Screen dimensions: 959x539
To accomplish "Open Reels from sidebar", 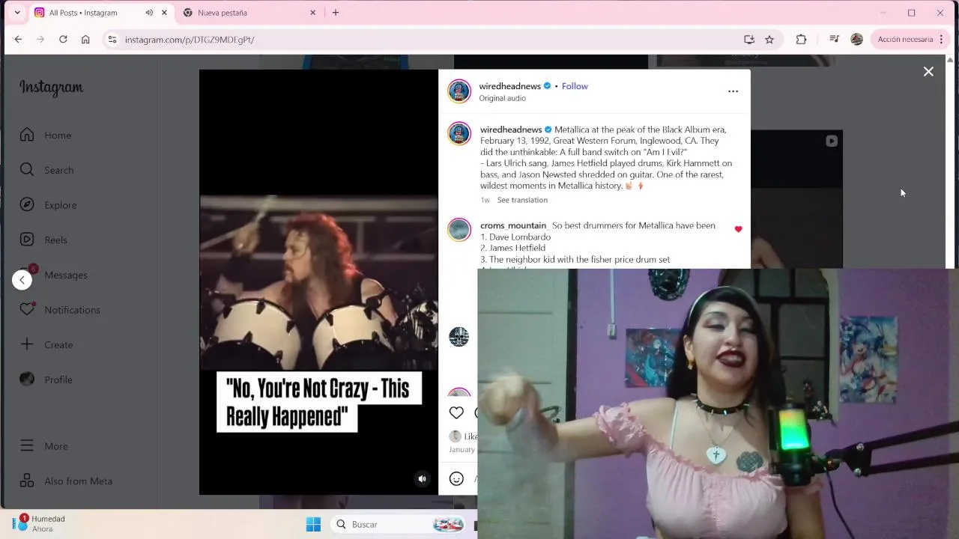I will coord(43,240).
